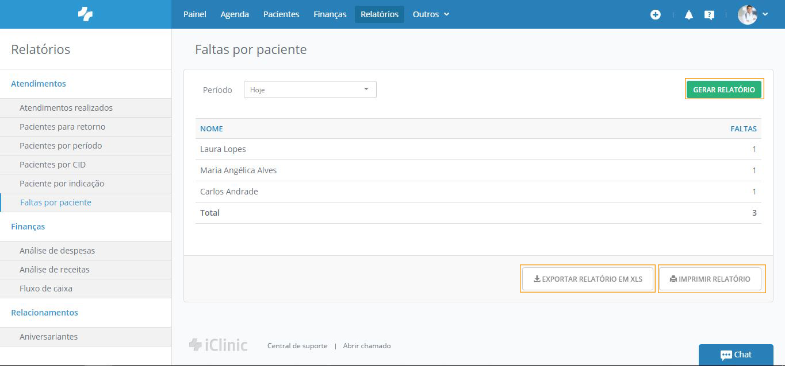Click the Relacionamentos section heading
Screen dimensions: 785x366
[44, 313]
